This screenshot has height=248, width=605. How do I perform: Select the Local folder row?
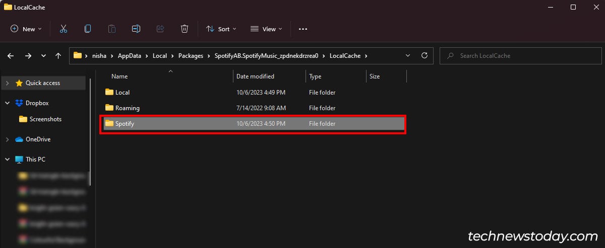coord(254,93)
